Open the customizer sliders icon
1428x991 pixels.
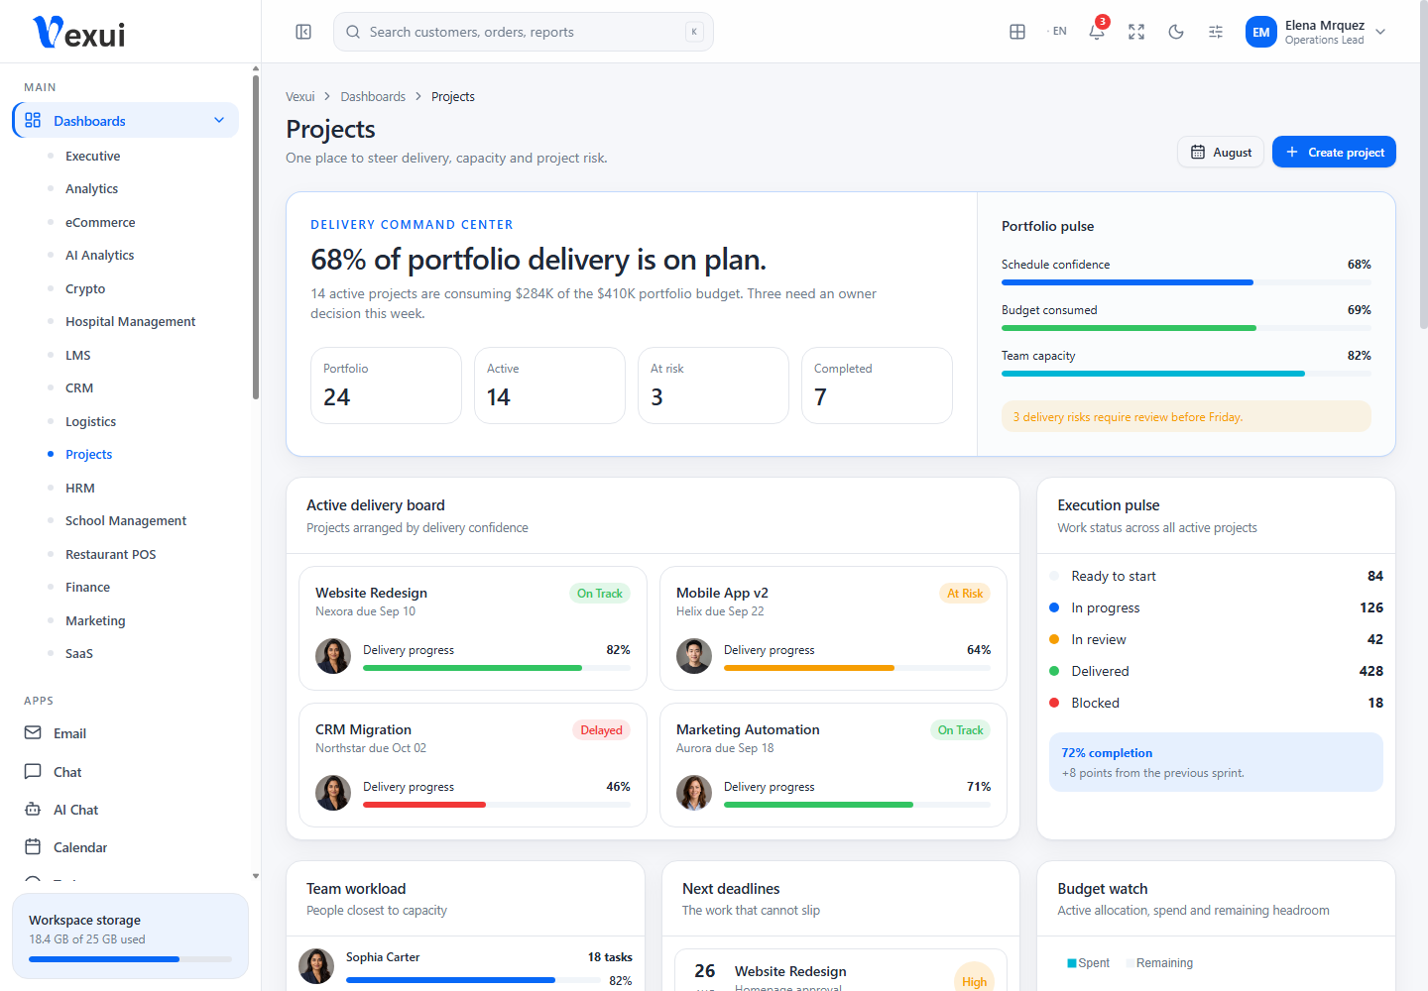coord(1216,32)
